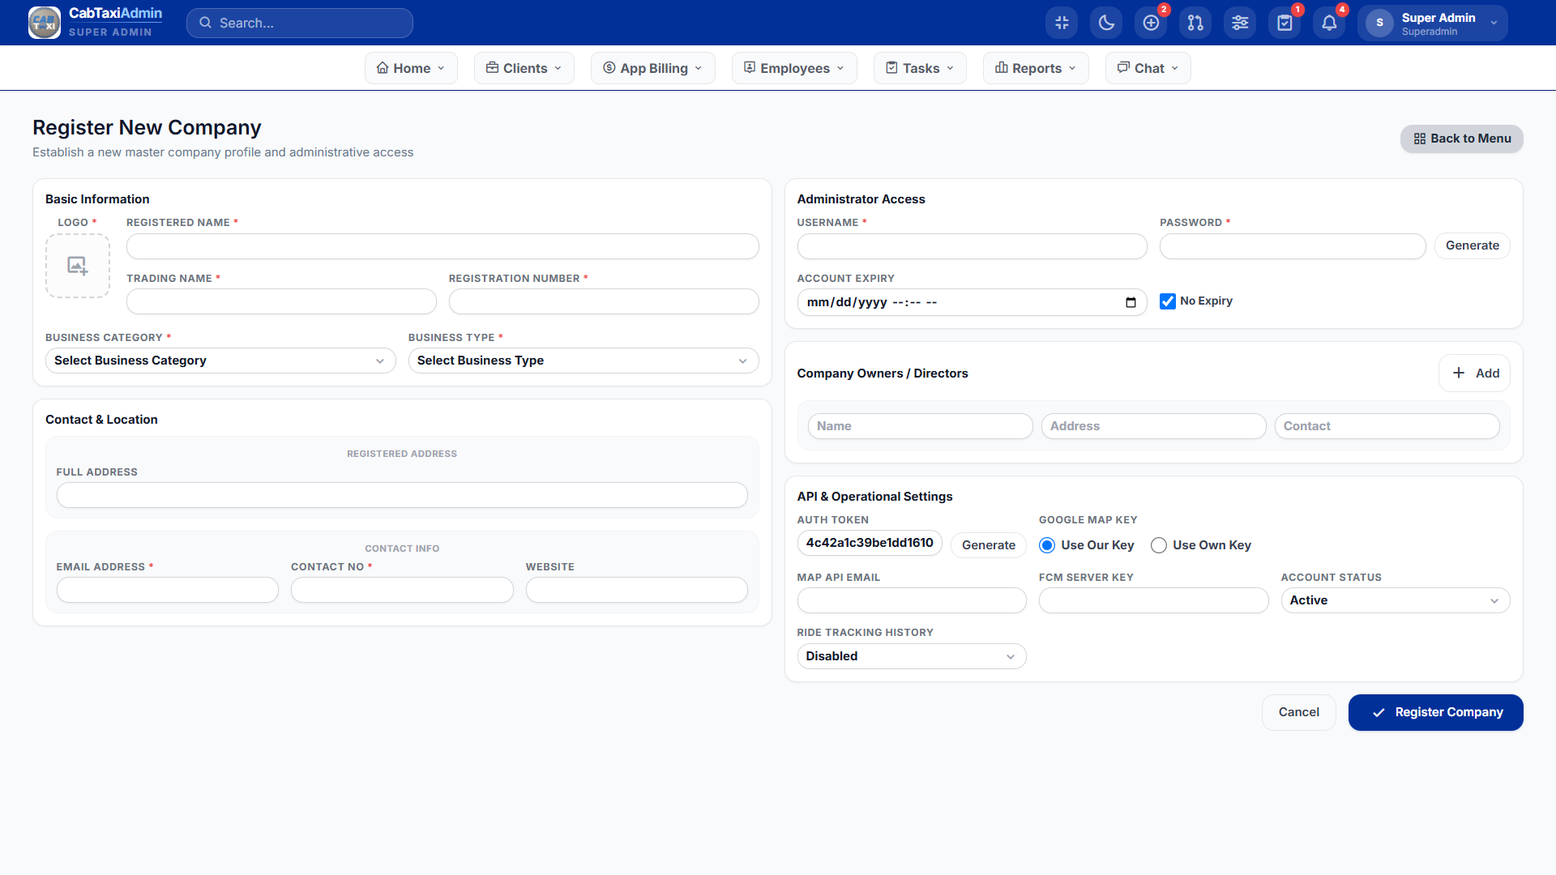Expand the Super Admin profile chevron
This screenshot has width=1556, height=875.
coord(1494,23)
